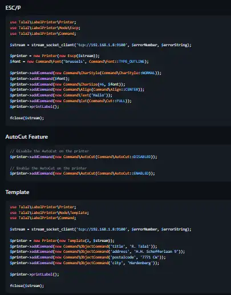Click the "new Printer(new Escp($stream))" line

click(x=55, y=56)
